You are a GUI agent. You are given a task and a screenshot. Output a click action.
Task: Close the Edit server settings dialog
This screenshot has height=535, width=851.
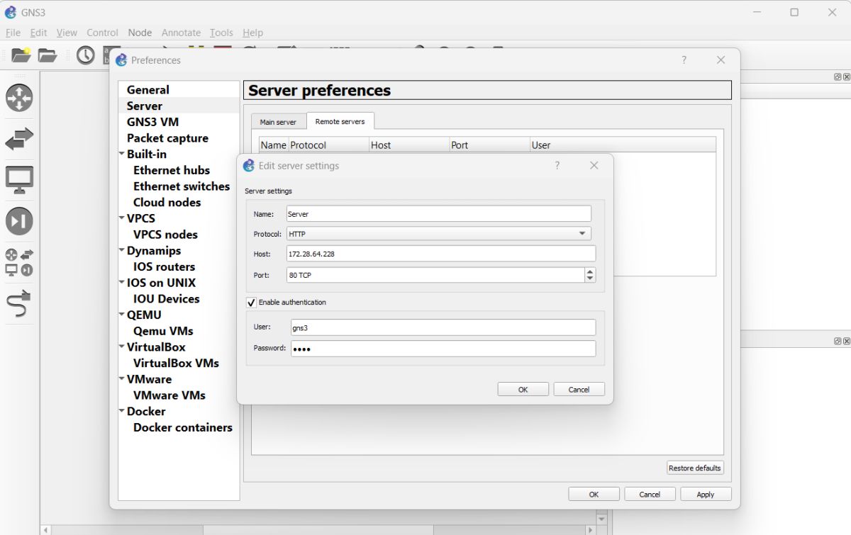coord(594,165)
